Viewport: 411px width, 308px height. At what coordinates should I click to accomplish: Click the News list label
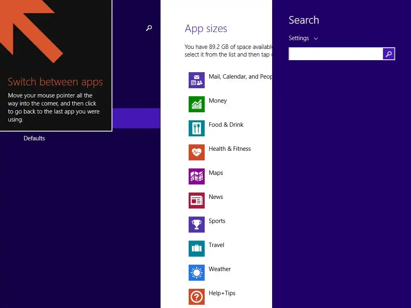pos(216,197)
